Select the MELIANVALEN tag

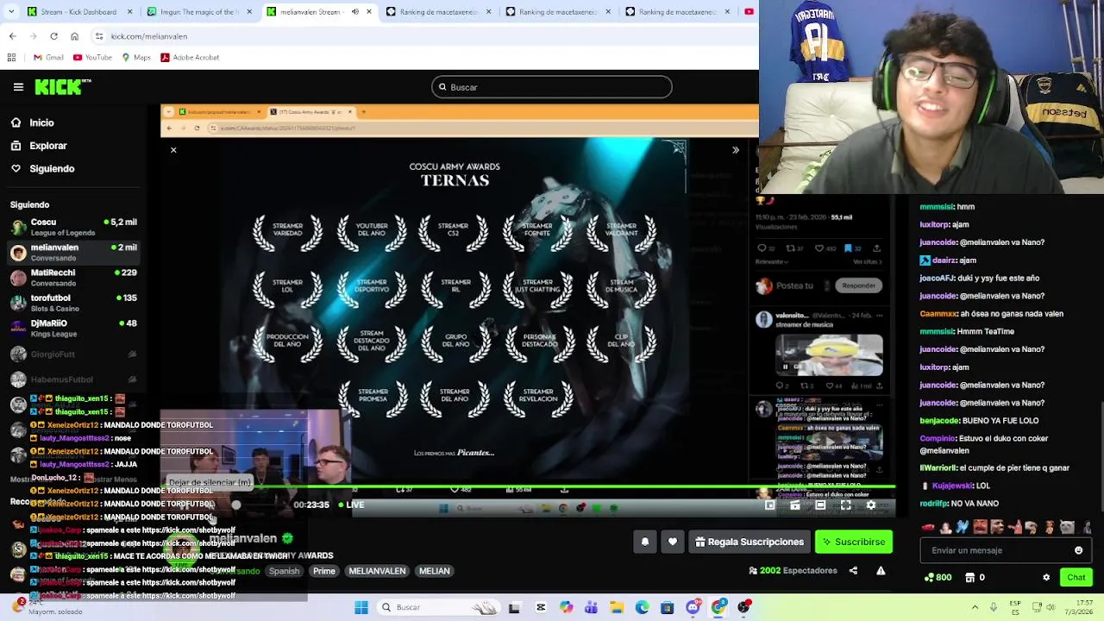pos(377,571)
